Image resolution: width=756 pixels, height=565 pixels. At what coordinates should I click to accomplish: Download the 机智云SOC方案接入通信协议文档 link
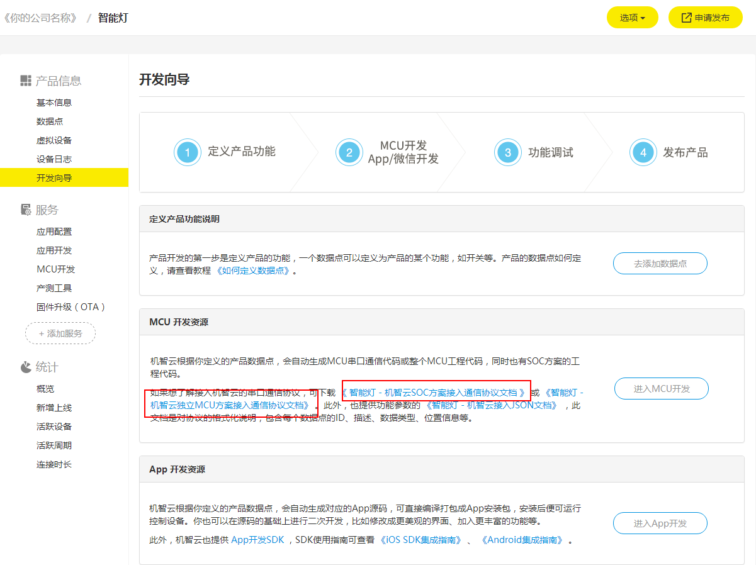[x=436, y=393]
